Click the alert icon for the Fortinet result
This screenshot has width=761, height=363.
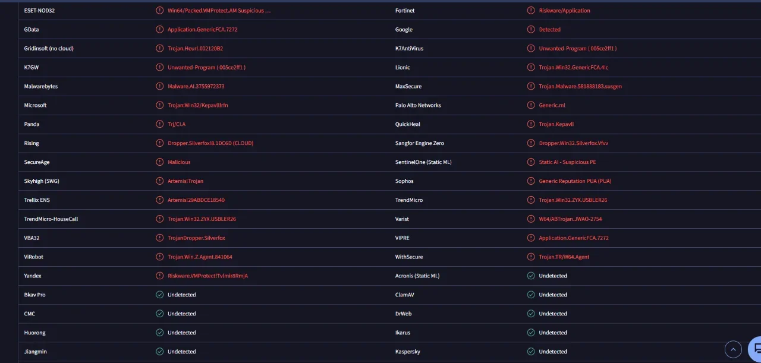coord(531,11)
